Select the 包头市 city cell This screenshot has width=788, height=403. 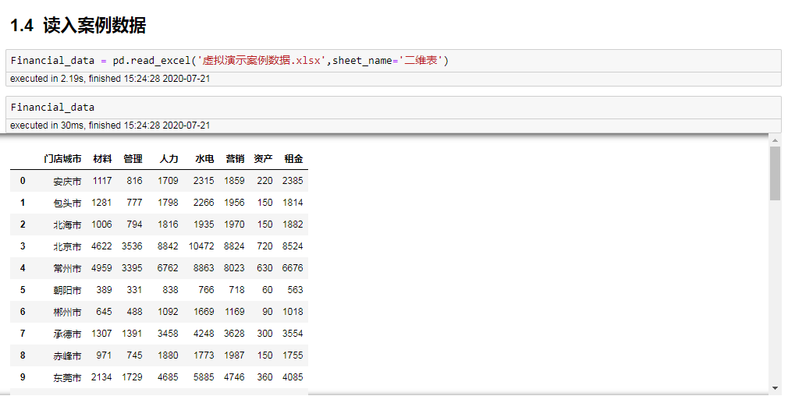coord(67,203)
